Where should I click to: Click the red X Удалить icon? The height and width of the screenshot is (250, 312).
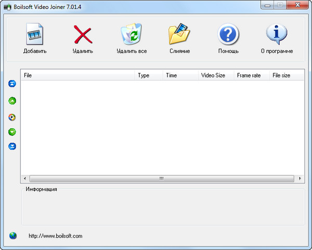pyautogui.click(x=83, y=35)
